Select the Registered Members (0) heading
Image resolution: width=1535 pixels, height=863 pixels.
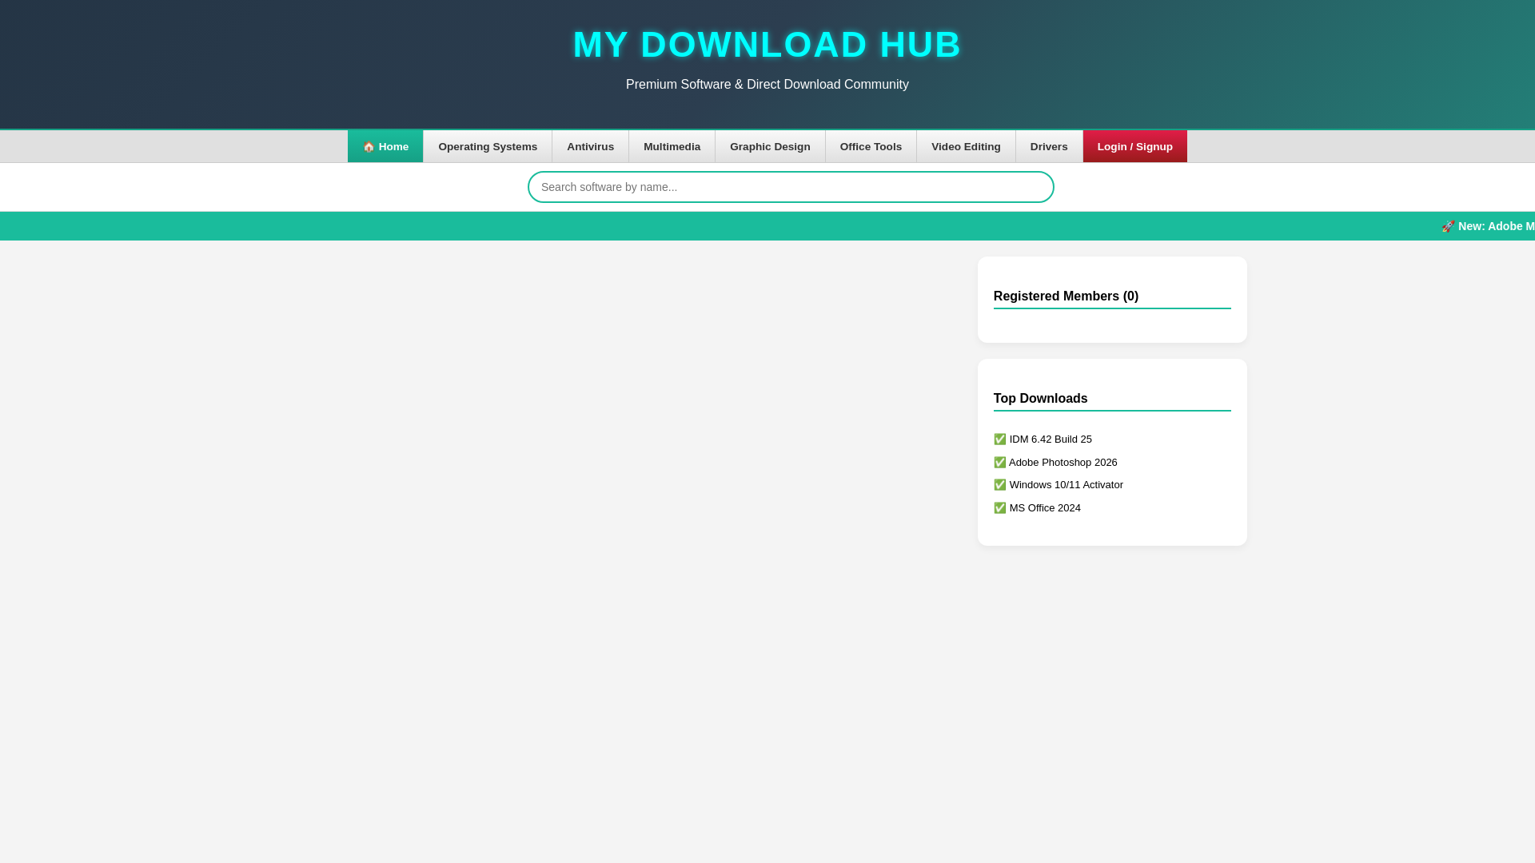(x=1066, y=296)
